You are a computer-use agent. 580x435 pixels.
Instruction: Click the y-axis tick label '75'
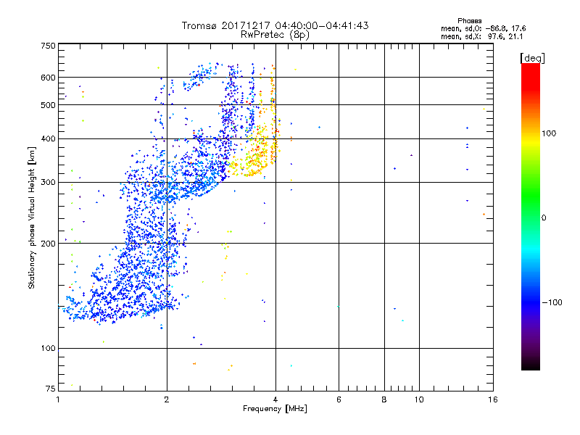click(x=50, y=389)
